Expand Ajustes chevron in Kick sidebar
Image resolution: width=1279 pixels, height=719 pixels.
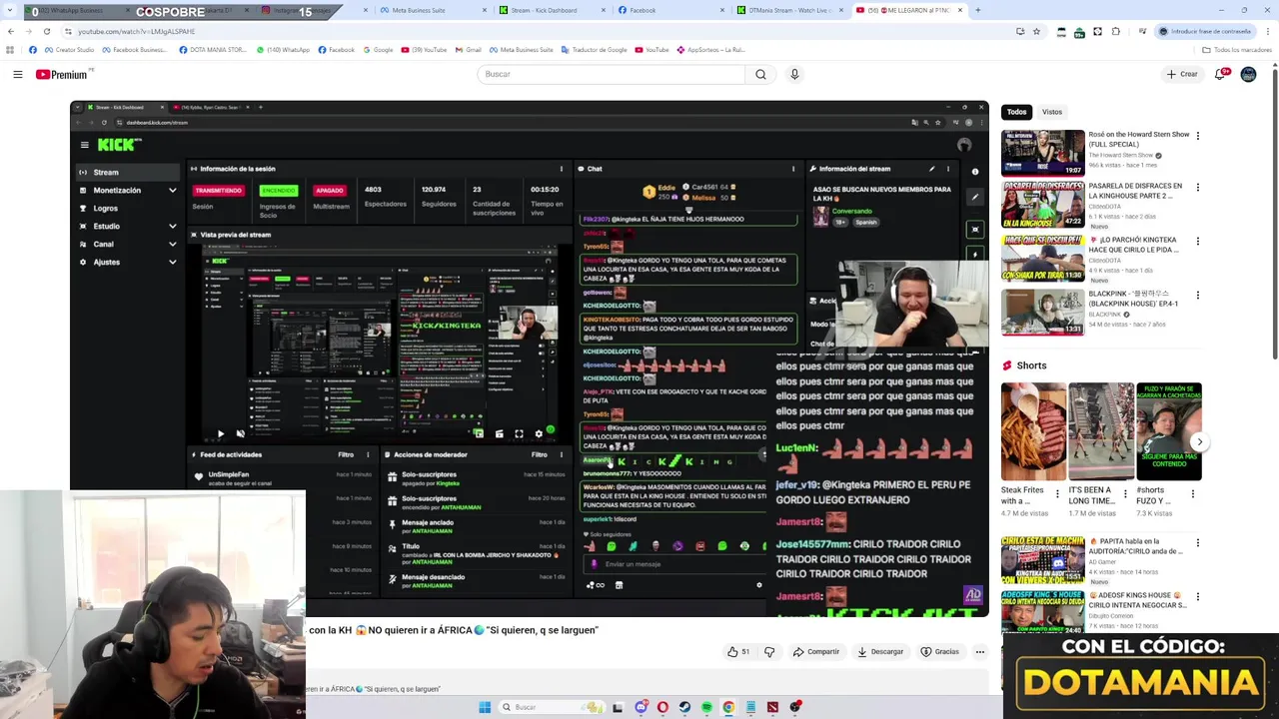[172, 263]
